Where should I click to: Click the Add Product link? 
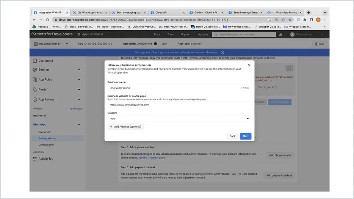point(76,109)
